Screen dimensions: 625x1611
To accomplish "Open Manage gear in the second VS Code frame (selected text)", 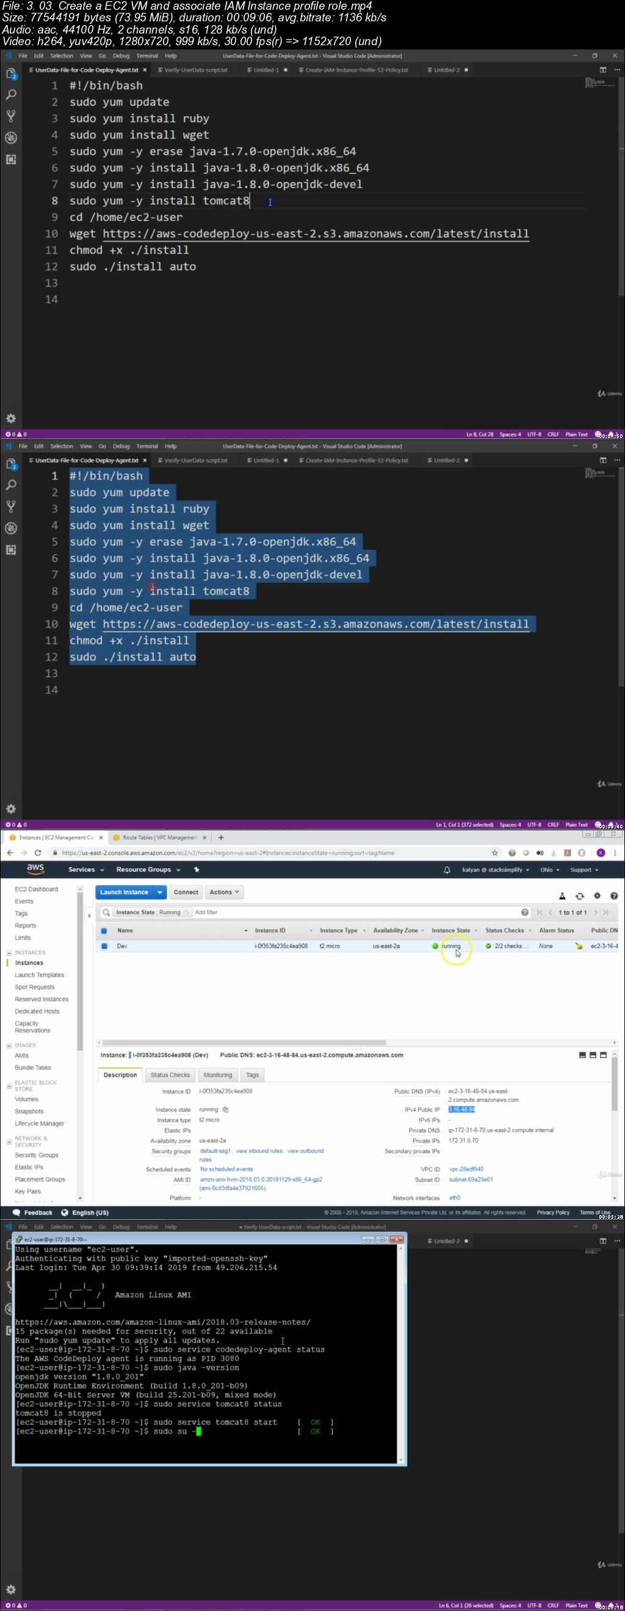I will 10,809.
